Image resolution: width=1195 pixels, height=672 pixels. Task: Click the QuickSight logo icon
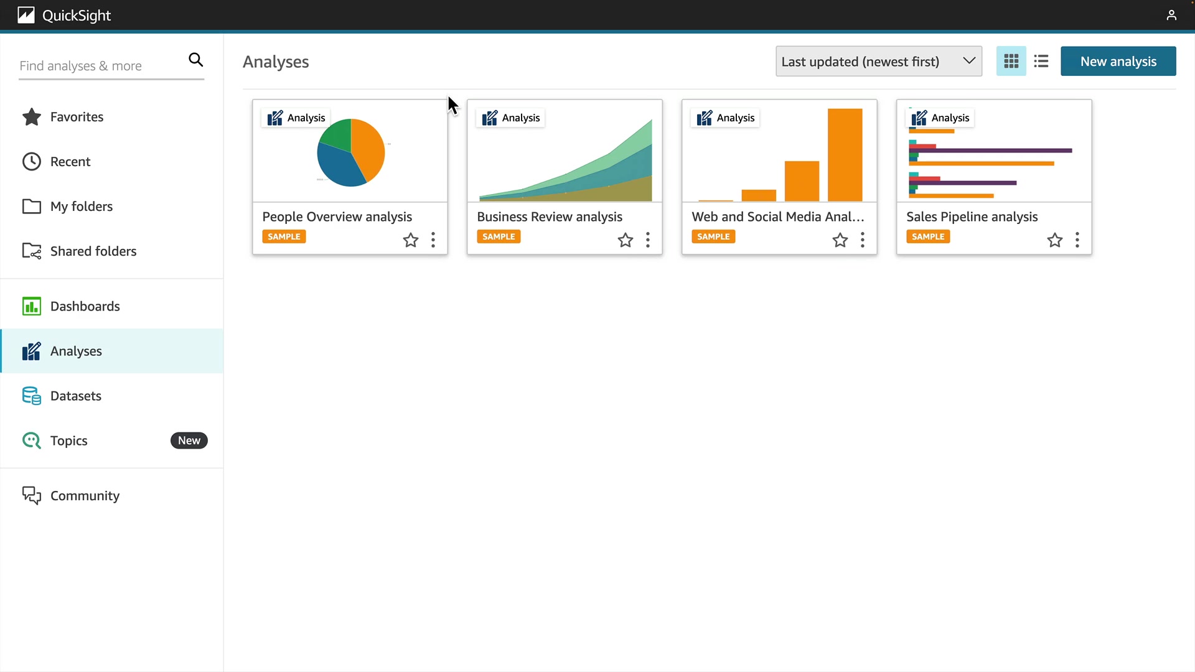(26, 15)
